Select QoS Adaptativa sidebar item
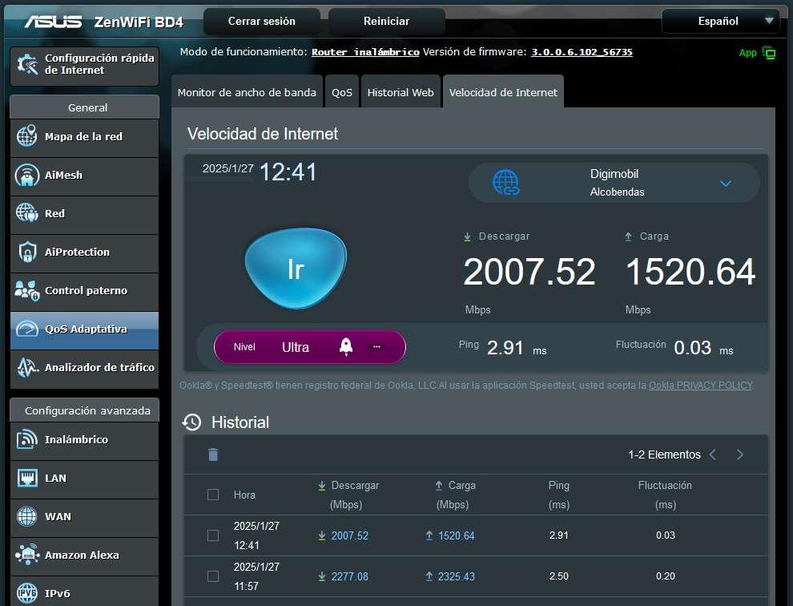The image size is (793, 606). point(84,329)
